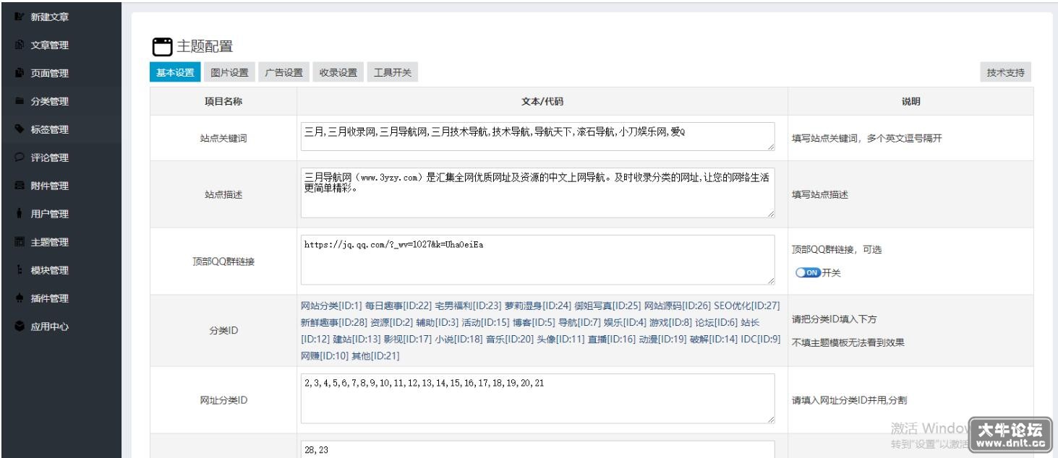This screenshot has width=1058, height=458.
Task: Click the 新鲜趣事[ID:28] category link
Action: pos(333,321)
